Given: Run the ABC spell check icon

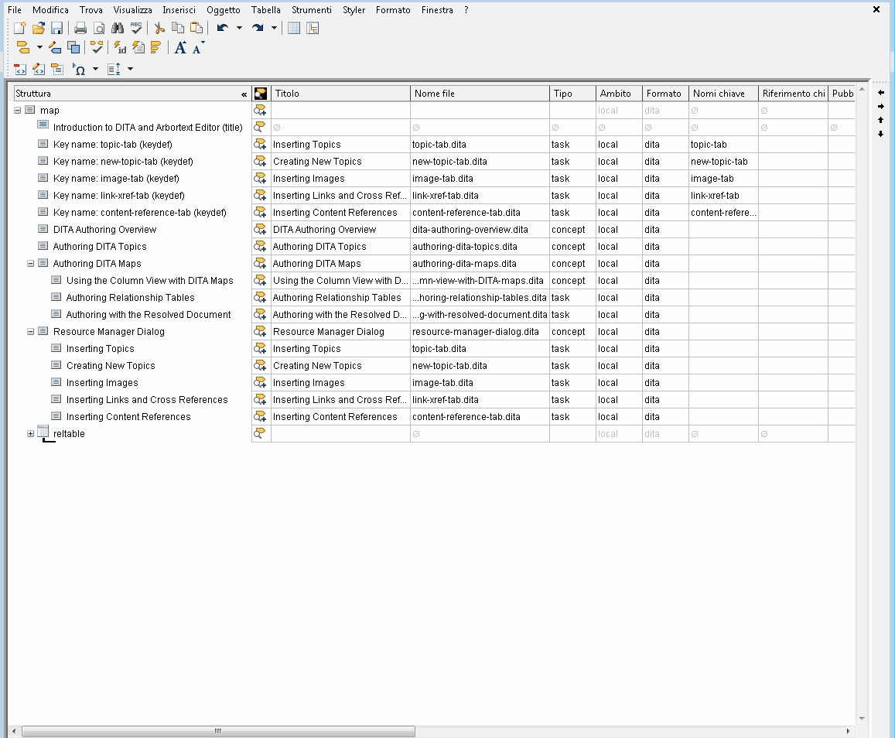Looking at the screenshot, I should pos(136,28).
